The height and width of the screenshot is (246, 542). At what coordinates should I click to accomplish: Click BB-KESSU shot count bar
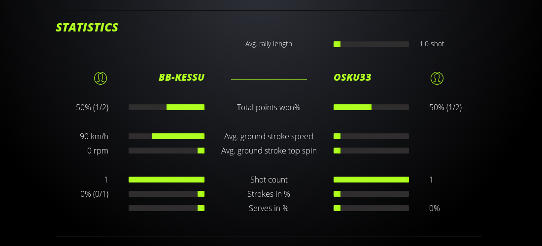click(x=167, y=180)
